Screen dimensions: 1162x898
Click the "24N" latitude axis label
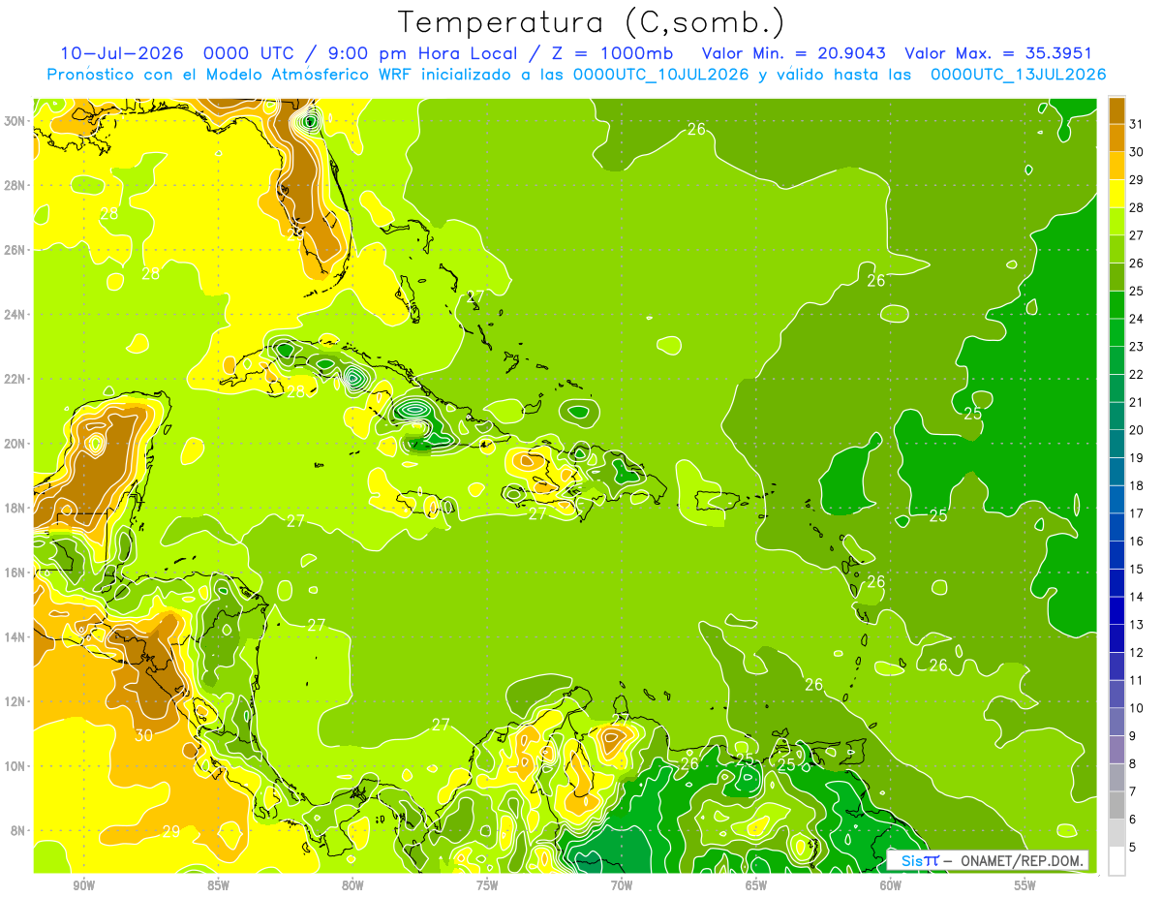(15, 315)
